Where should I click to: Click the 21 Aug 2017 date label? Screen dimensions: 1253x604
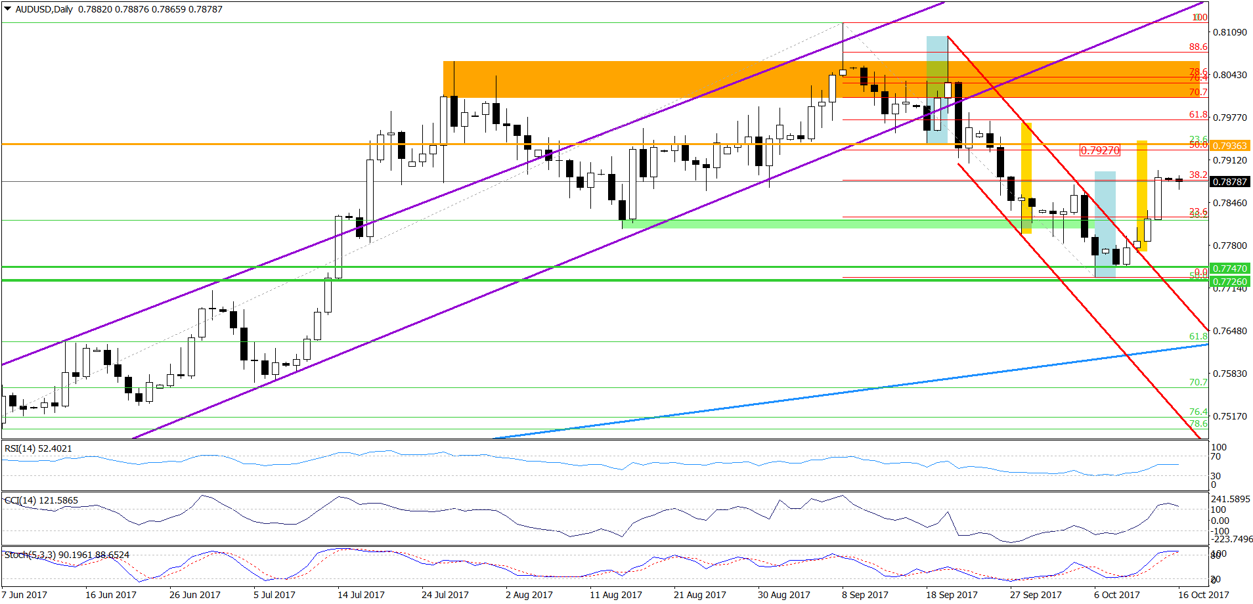click(x=700, y=595)
